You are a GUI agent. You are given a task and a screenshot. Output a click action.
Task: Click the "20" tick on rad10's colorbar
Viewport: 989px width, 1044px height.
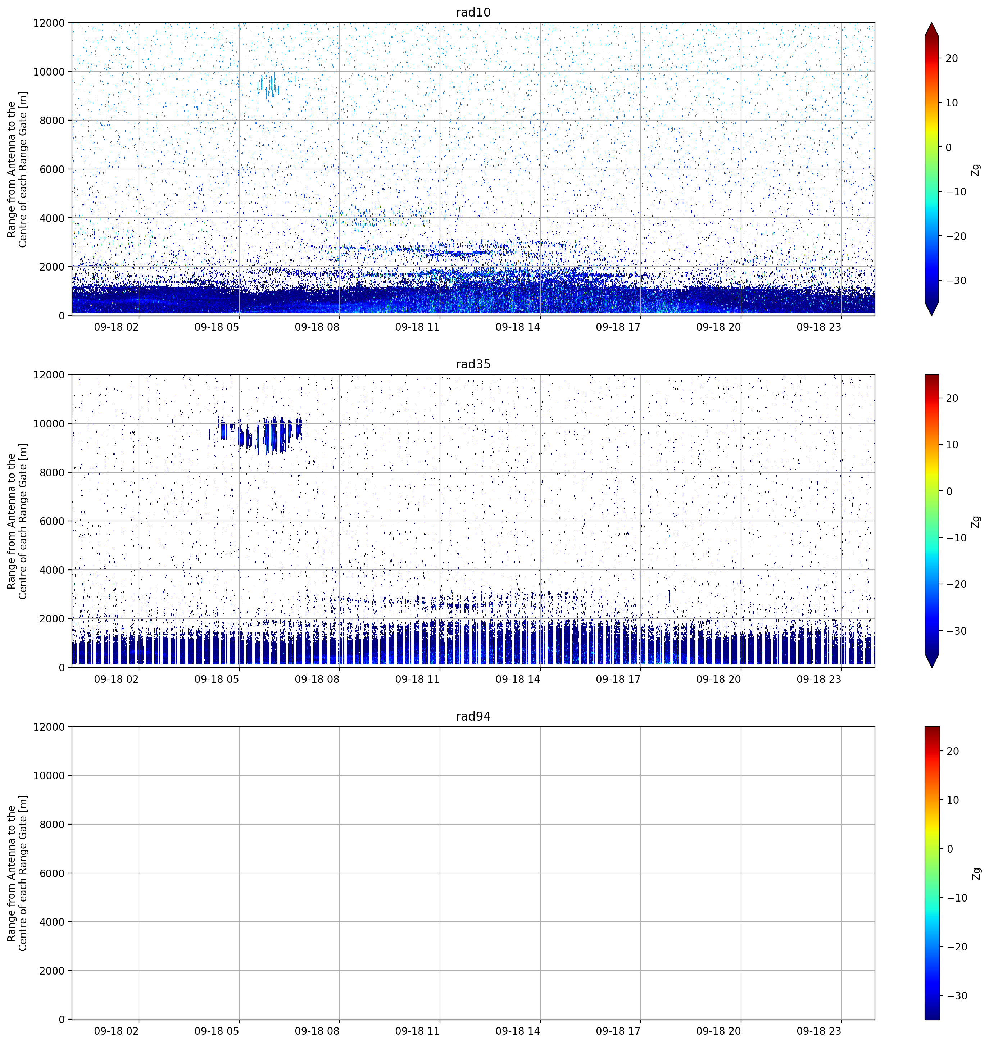pyautogui.click(x=952, y=59)
